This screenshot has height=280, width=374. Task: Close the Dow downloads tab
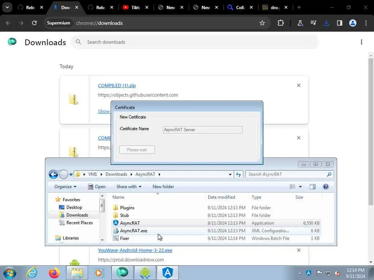pos(77,7)
